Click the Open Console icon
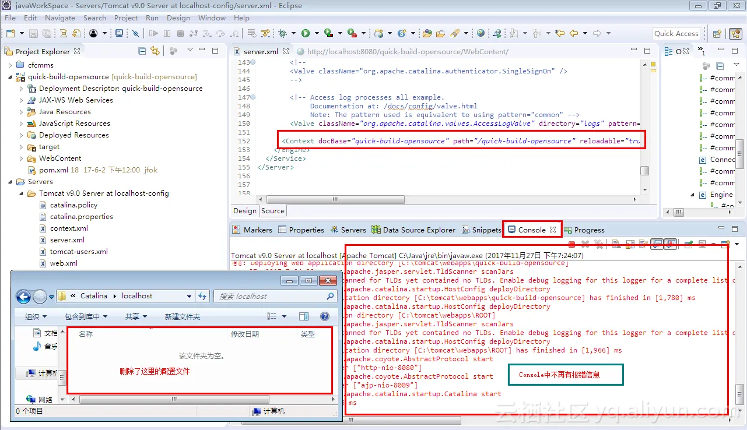 (x=725, y=244)
